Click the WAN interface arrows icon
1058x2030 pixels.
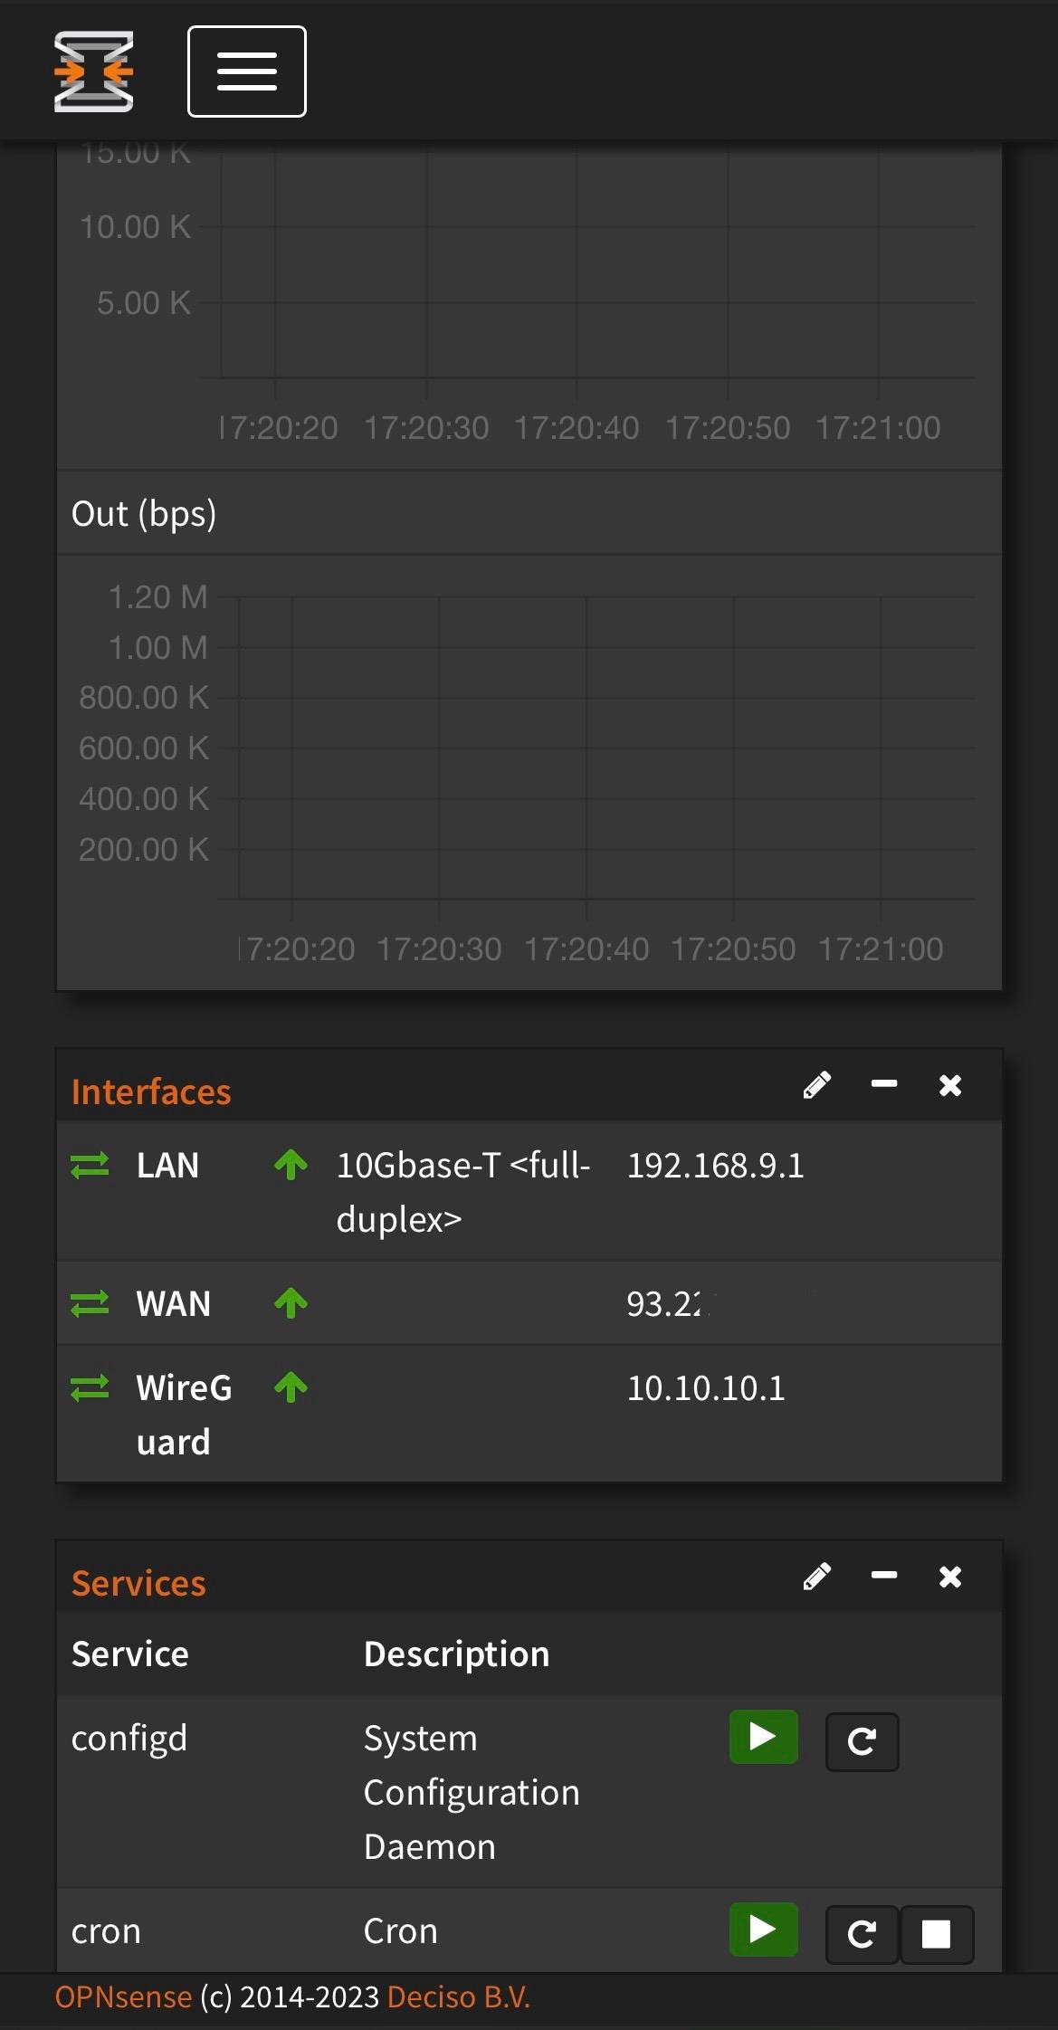click(90, 1303)
